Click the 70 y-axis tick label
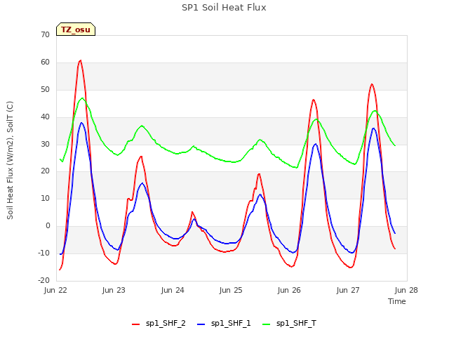 (45, 35)
